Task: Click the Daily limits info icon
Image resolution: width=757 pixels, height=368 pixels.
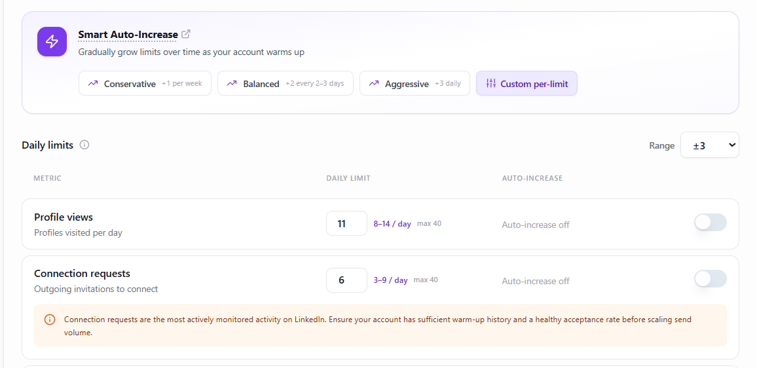Action: (x=84, y=145)
